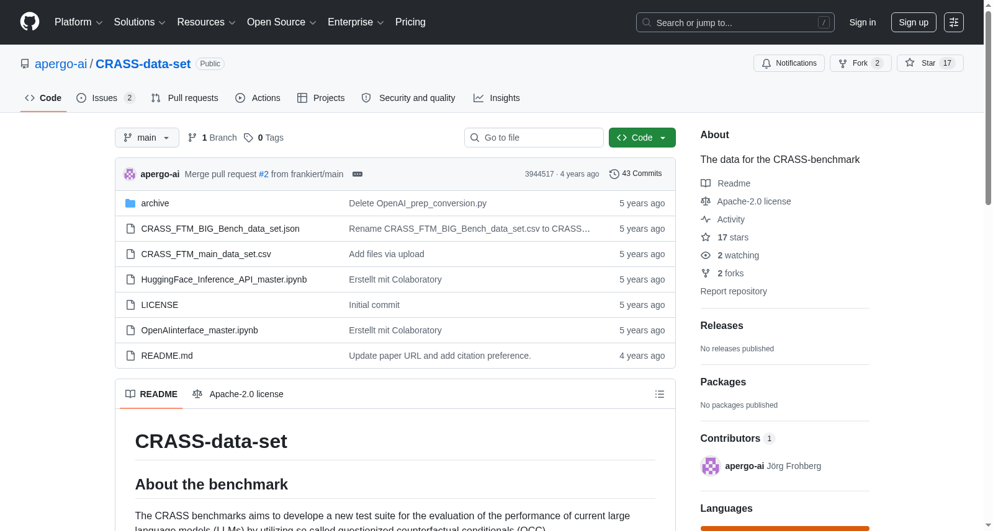Image resolution: width=993 pixels, height=531 pixels.
Task: Click the Languages color bar
Action: coord(785,529)
